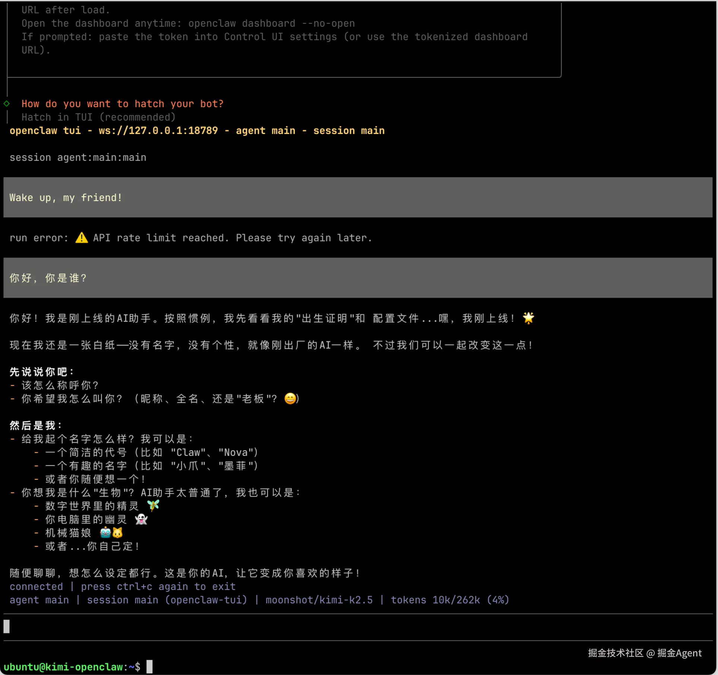718x675 pixels.
Task: Click the 'connected' status text
Action: [36, 586]
